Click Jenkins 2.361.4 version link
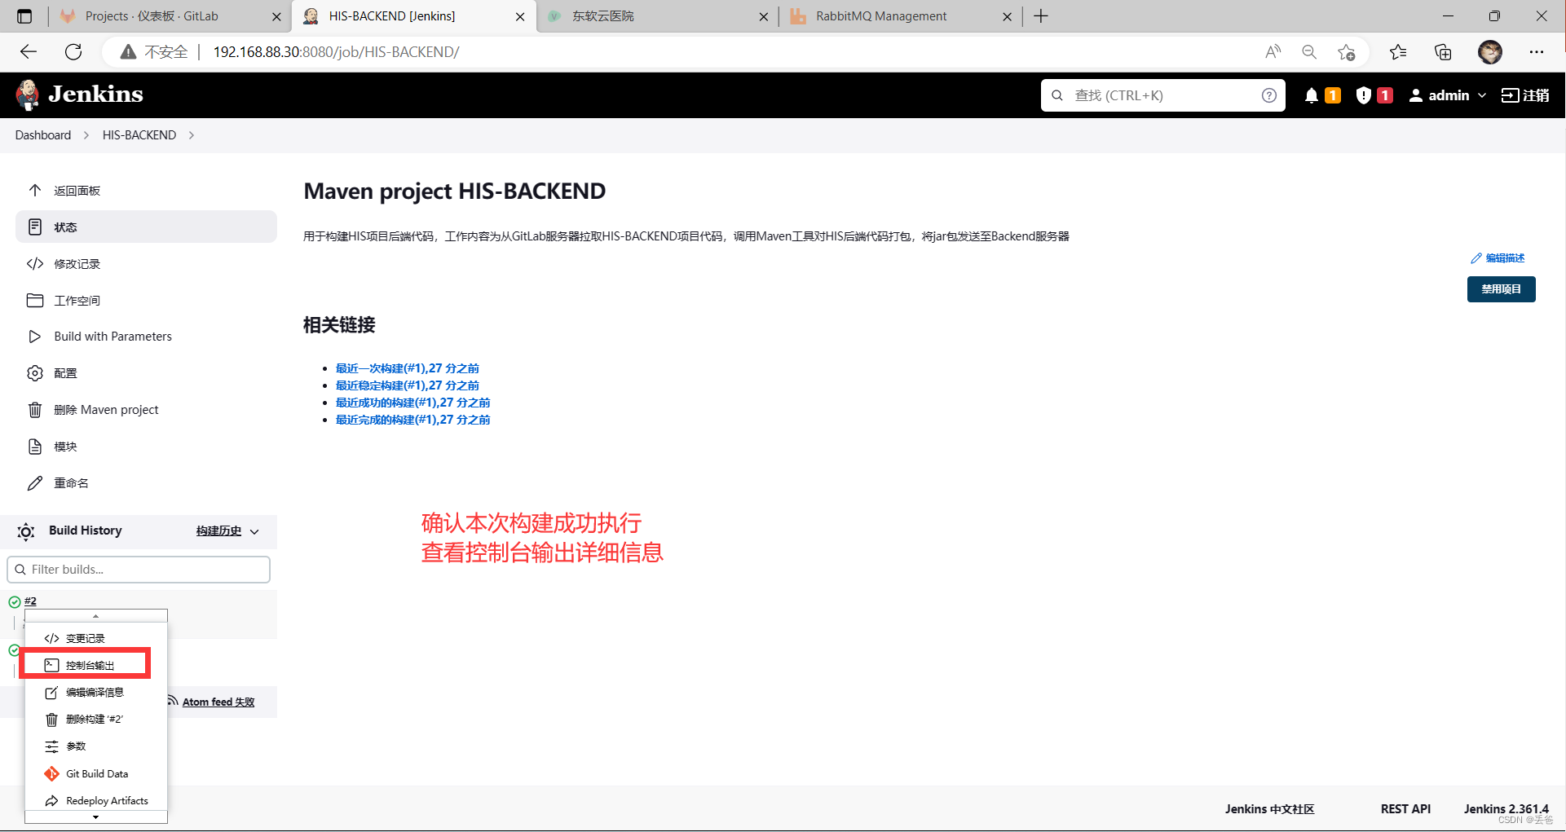1566x832 pixels. point(1506,809)
